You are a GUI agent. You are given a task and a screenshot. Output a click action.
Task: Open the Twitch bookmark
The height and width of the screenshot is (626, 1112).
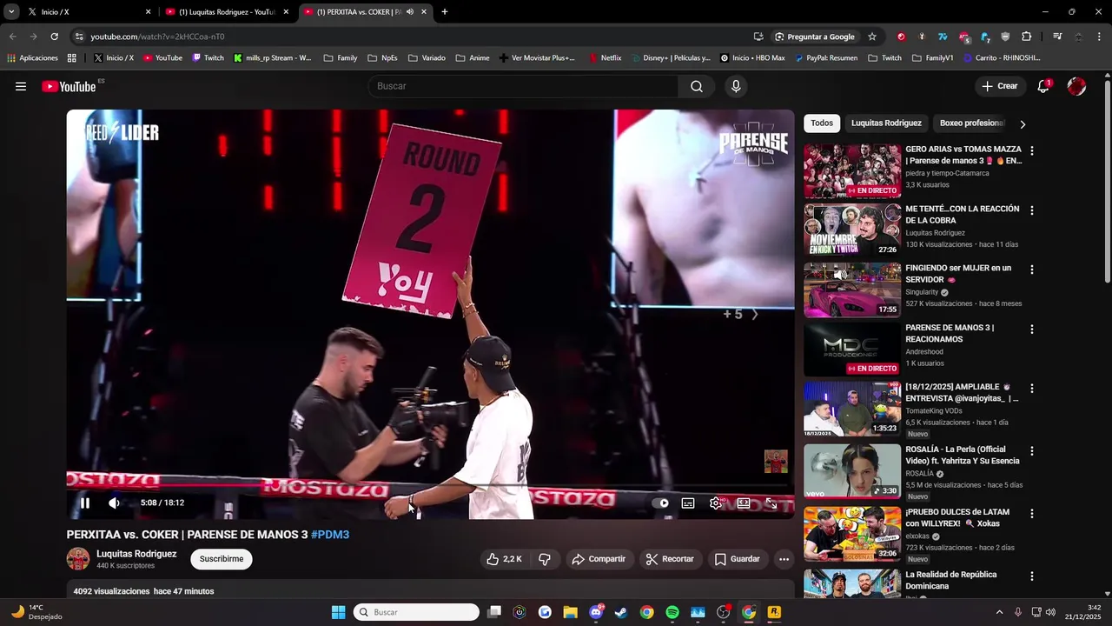tap(208, 58)
